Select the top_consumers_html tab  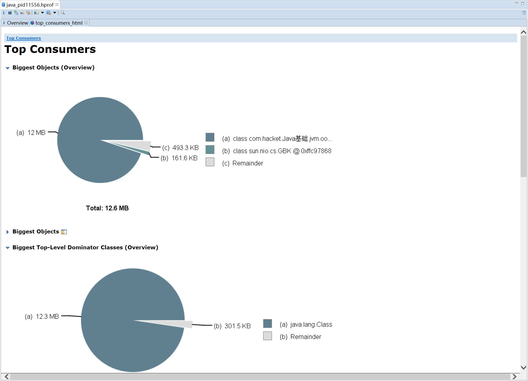click(x=59, y=23)
